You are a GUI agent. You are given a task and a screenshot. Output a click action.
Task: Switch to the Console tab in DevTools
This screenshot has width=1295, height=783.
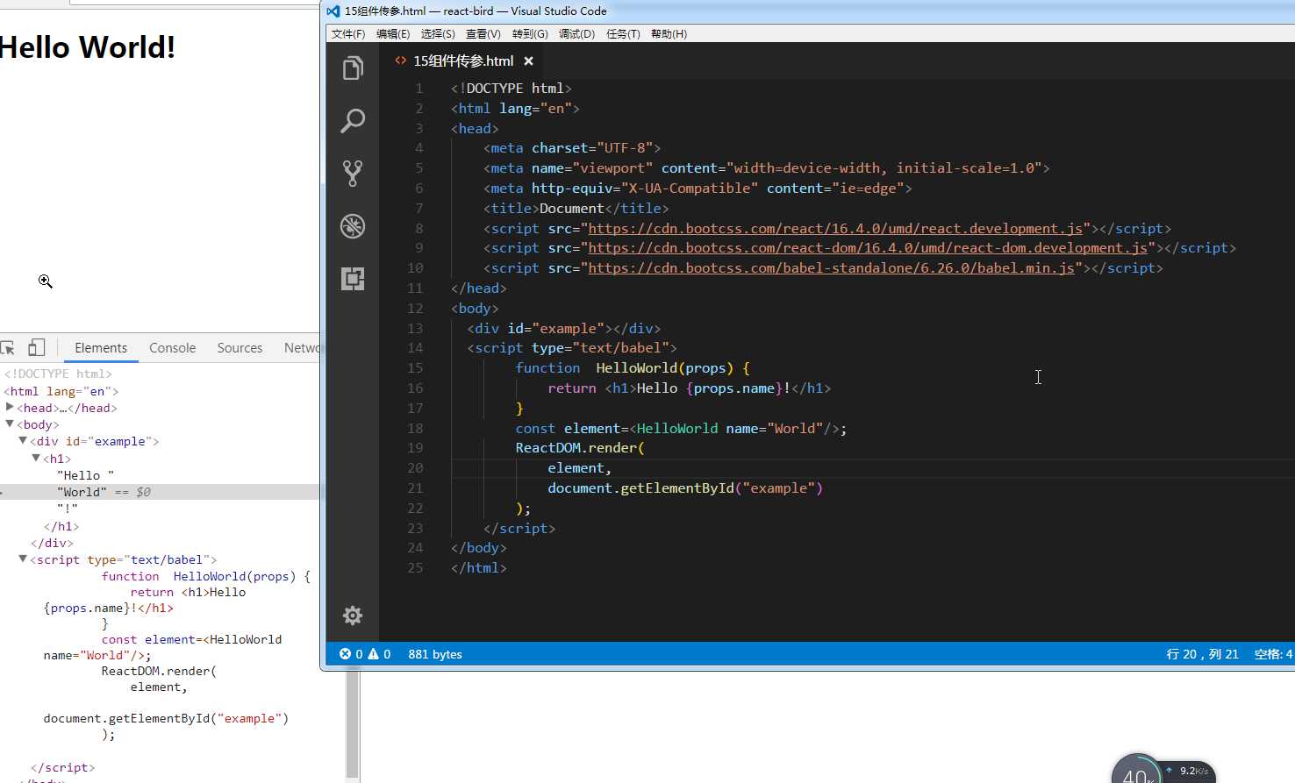[172, 348]
